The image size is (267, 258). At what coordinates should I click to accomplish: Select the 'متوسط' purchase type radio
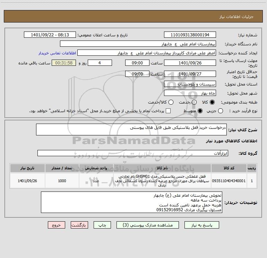(x=200, y=111)
